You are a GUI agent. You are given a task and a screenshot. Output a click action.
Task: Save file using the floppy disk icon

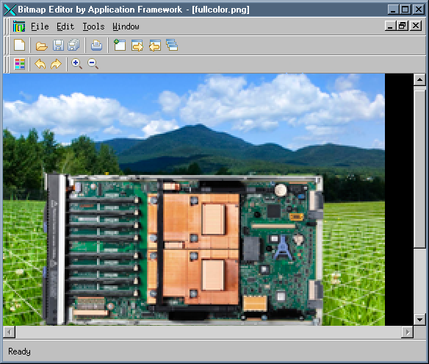click(58, 46)
